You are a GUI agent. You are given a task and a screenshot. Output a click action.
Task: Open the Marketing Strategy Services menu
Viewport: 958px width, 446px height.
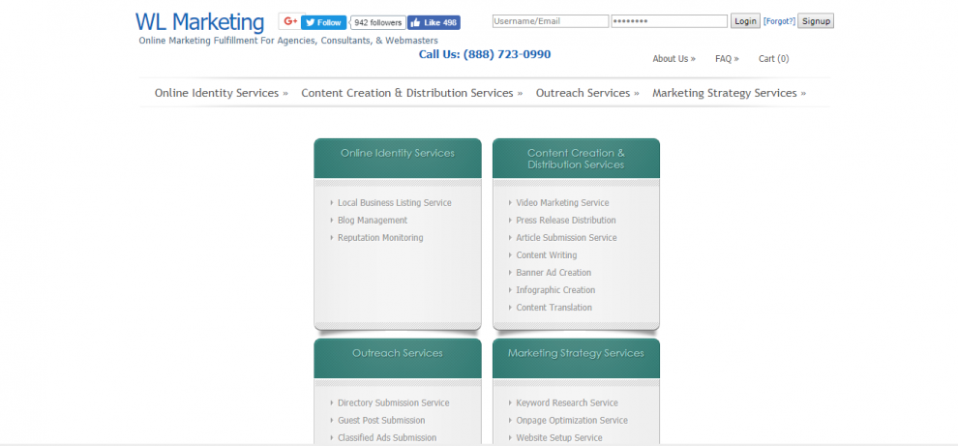pos(729,93)
